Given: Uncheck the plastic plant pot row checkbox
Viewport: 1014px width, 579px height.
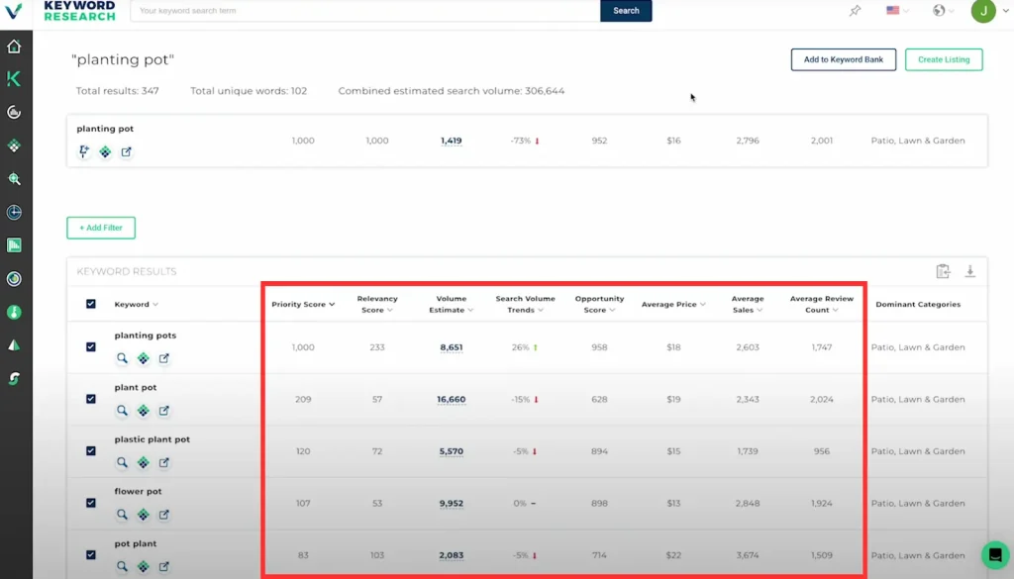Looking at the screenshot, I should pyautogui.click(x=90, y=451).
